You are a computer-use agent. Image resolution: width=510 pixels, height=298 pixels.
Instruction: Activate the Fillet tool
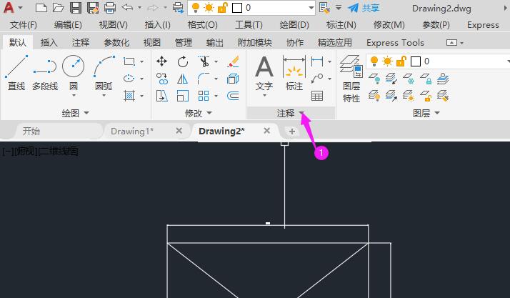(204, 79)
